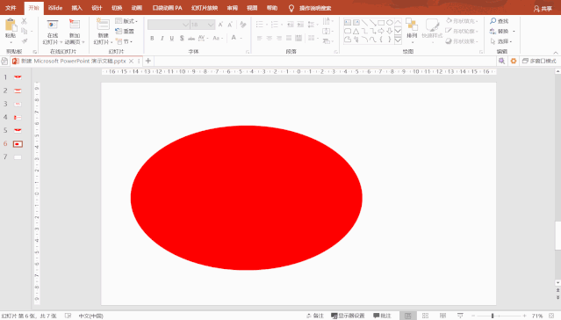This screenshot has height=320, width=561.
Task: Click the zoom in plus button
Action: pyautogui.click(x=524, y=316)
